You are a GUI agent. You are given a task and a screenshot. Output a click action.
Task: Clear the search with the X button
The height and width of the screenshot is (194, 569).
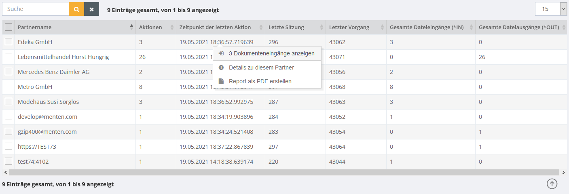coord(91,9)
